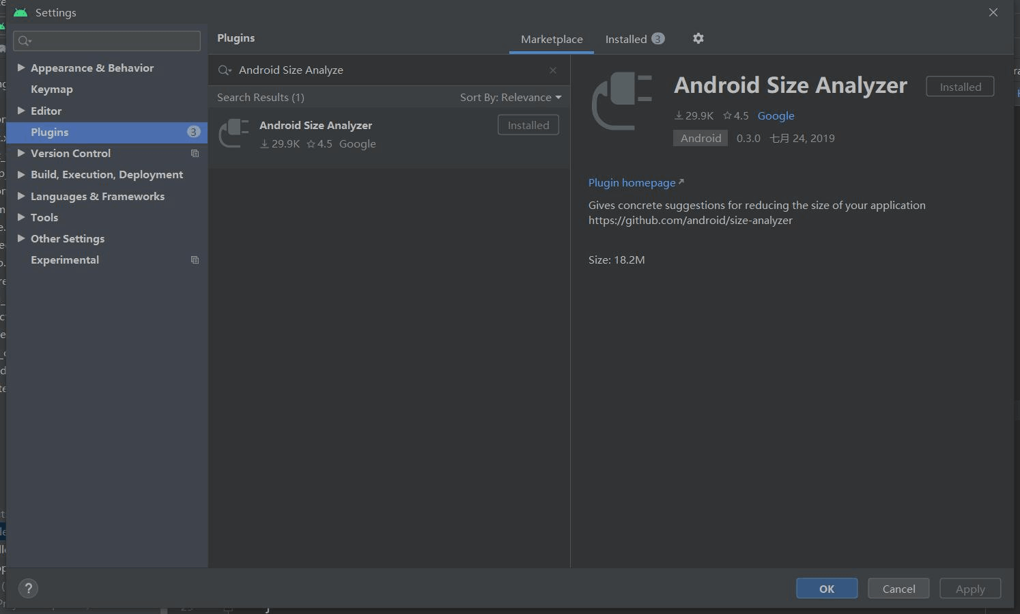Click OK to confirm settings
The width and height of the screenshot is (1020, 614).
point(827,589)
